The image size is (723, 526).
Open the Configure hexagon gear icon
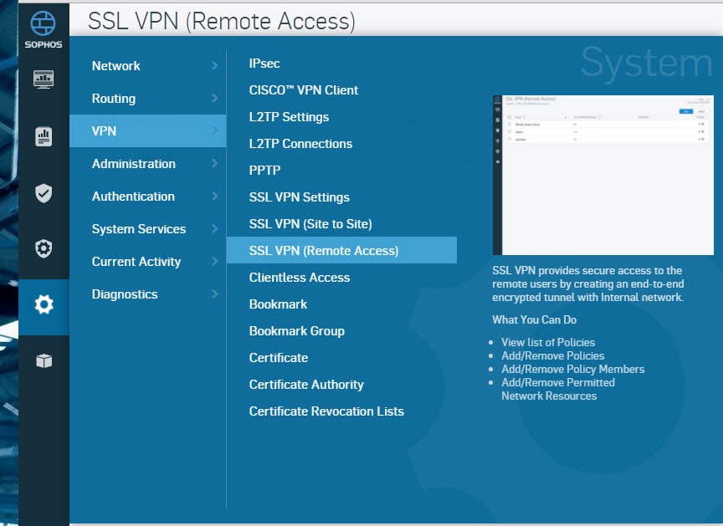[x=44, y=248]
